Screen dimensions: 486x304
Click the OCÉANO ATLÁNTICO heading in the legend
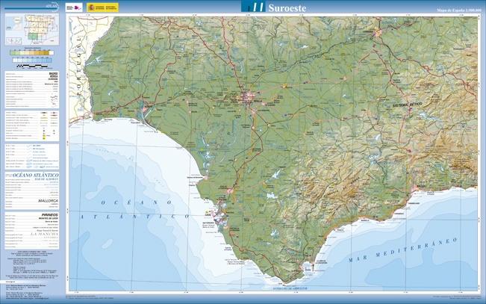point(35,175)
